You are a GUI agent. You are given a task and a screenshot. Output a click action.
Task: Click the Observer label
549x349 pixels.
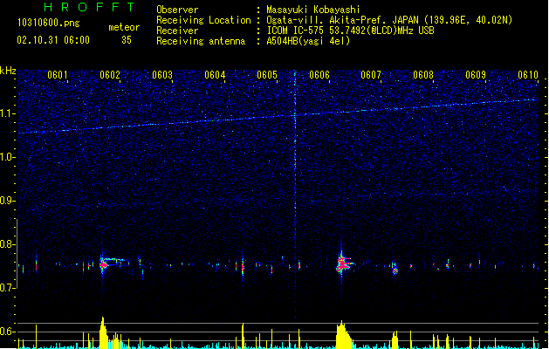pyautogui.click(x=177, y=10)
